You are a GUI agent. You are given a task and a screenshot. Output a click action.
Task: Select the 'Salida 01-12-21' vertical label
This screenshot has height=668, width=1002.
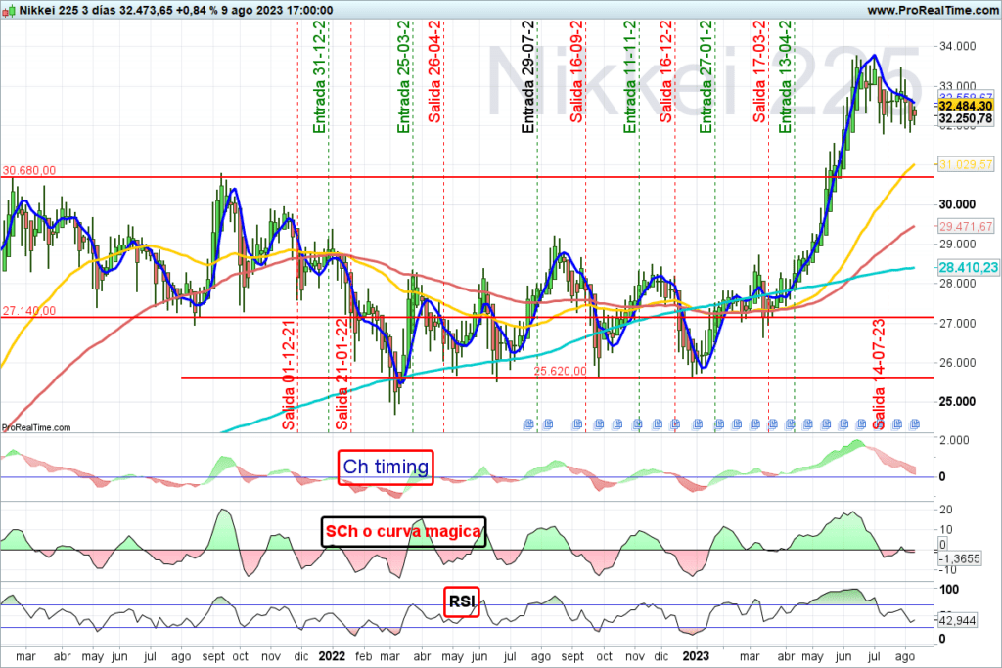pos(289,375)
